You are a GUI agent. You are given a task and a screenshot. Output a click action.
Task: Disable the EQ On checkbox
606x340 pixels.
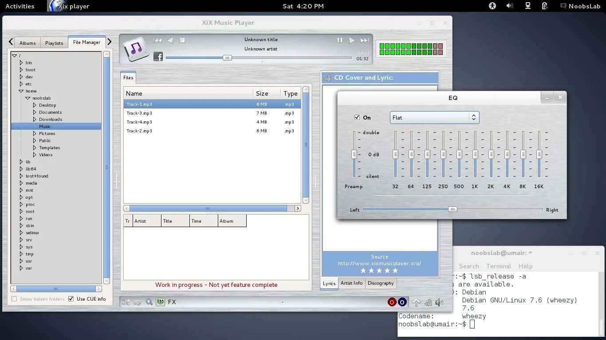(357, 117)
